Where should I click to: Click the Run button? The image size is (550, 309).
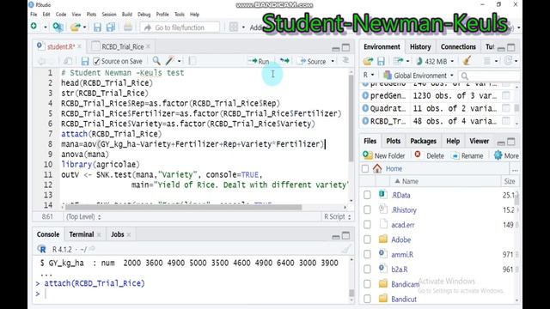tap(259, 61)
